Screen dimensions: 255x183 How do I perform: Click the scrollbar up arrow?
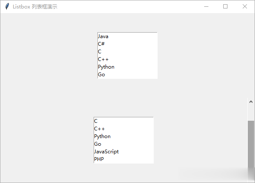click(251, 102)
